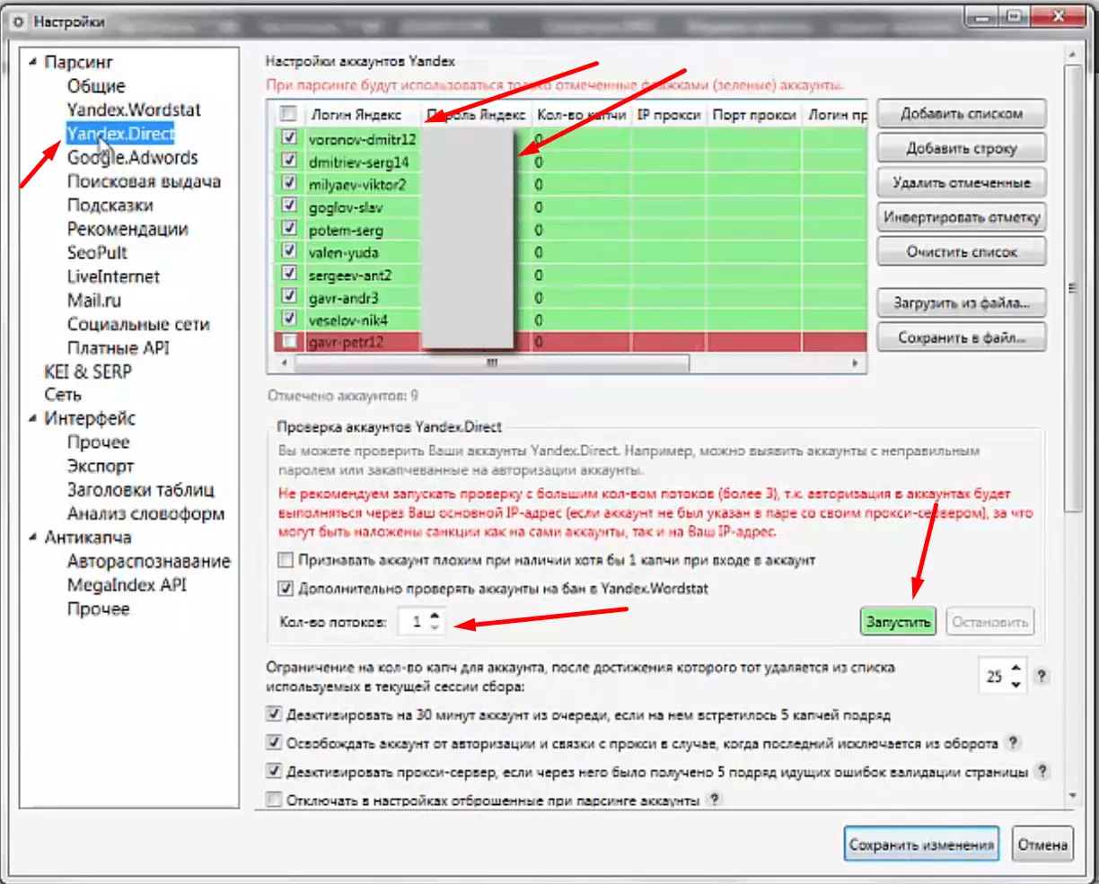Uncheck the potem-serg account checkbox

(288, 229)
